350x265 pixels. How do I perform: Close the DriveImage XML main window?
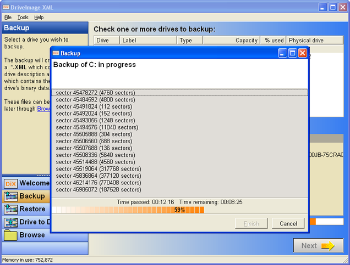click(x=343, y=7)
